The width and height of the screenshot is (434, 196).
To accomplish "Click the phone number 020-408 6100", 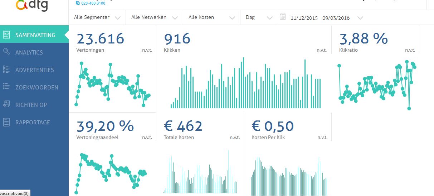I will click(x=93, y=3).
